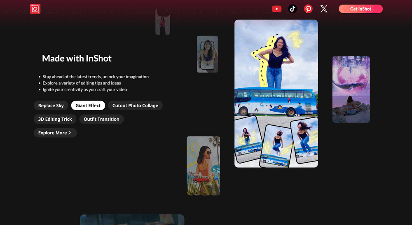The height and width of the screenshot is (225, 412).
Task: Click the Made with InShot heading
Action: coord(77,59)
